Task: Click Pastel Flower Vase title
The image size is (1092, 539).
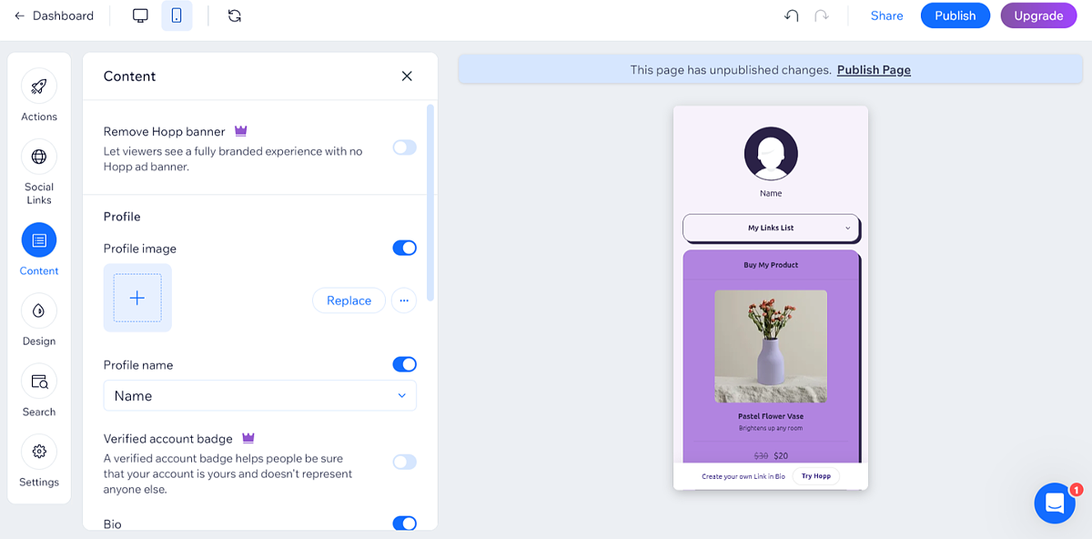Action: (771, 416)
